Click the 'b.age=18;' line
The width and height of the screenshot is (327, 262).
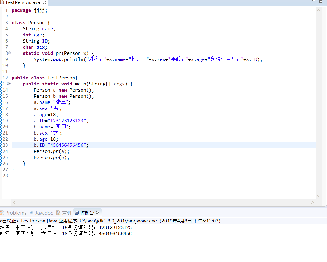coord(46,139)
